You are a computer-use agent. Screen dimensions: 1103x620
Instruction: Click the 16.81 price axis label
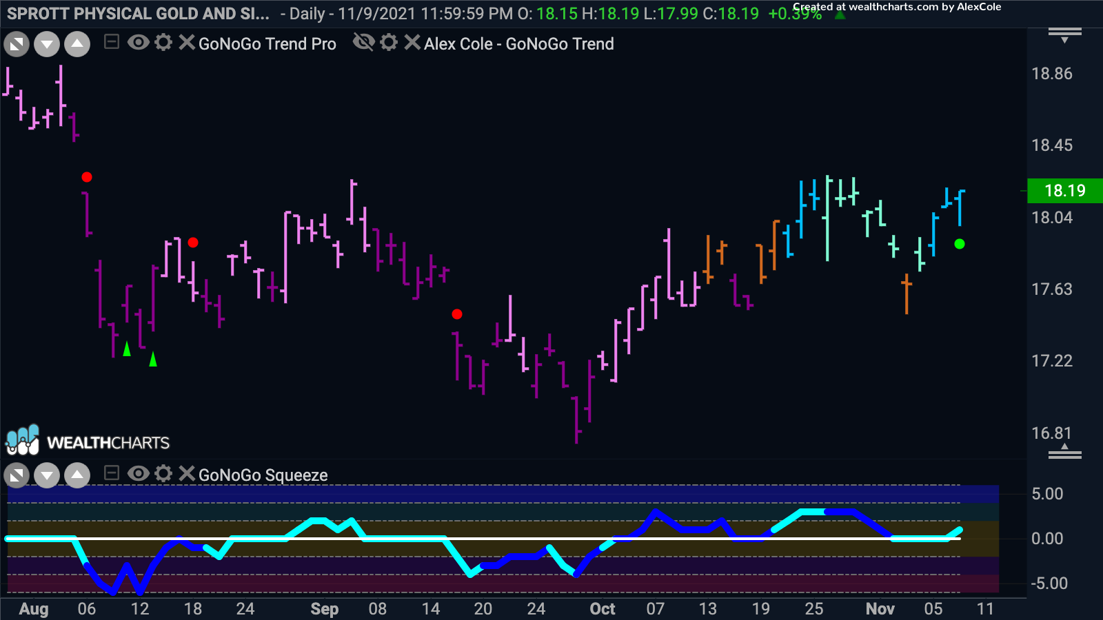[1052, 433]
